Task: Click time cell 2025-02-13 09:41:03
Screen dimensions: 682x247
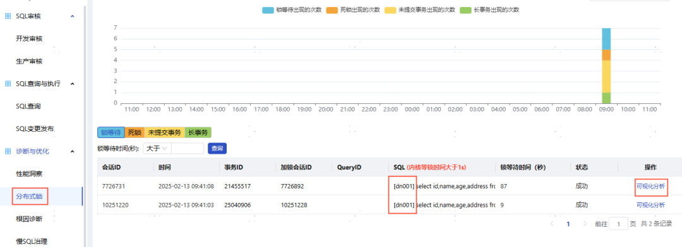Action: click(x=186, y=204)
